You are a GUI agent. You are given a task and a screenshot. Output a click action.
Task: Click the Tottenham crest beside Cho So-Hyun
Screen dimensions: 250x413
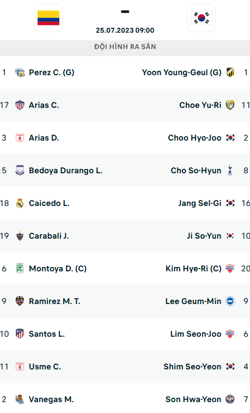tap(230, 171)
